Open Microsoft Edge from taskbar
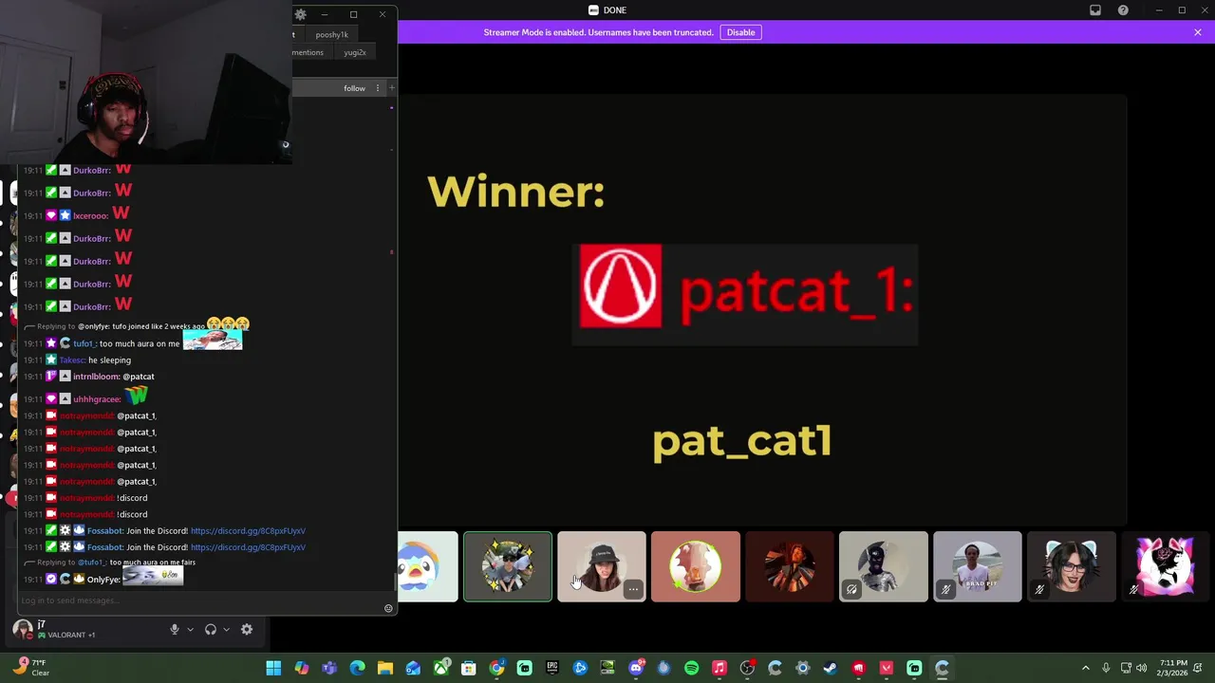1215x683 pixels. coord(357,668)
